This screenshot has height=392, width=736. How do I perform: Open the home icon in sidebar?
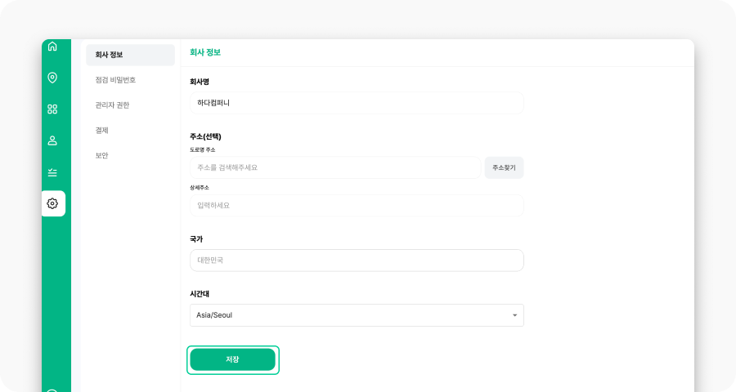(52, 47)
